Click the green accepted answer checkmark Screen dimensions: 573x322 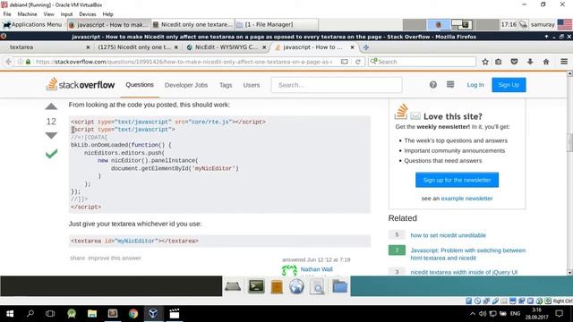point(52,154)
